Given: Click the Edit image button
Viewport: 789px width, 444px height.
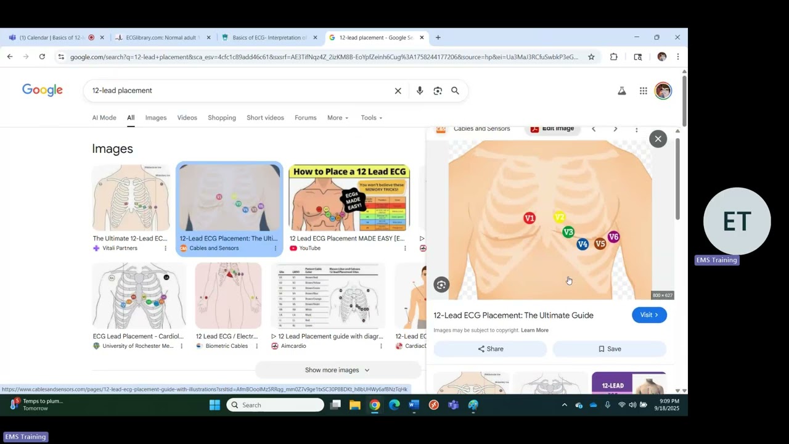Looking at the screenshot, I should pyautogui.click(x=552, y=129).
